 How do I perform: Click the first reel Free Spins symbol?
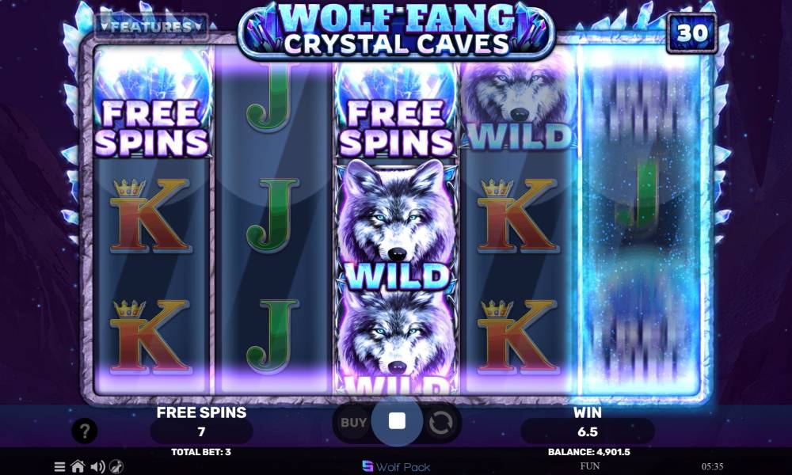click(152, 102)
